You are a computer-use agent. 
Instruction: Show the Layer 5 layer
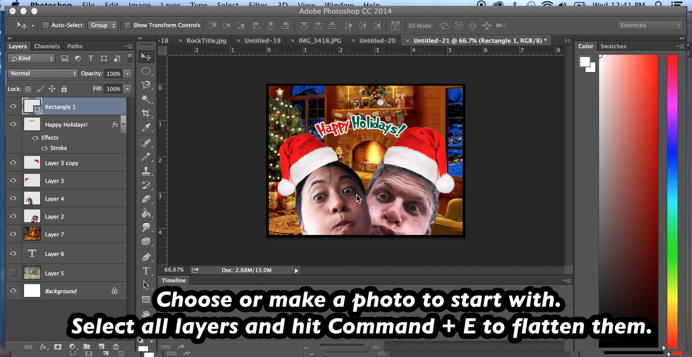[13, 272]
